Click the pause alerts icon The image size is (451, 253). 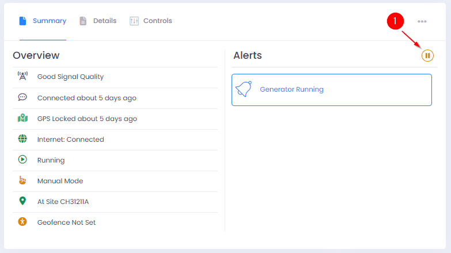[x=427, y=55]
